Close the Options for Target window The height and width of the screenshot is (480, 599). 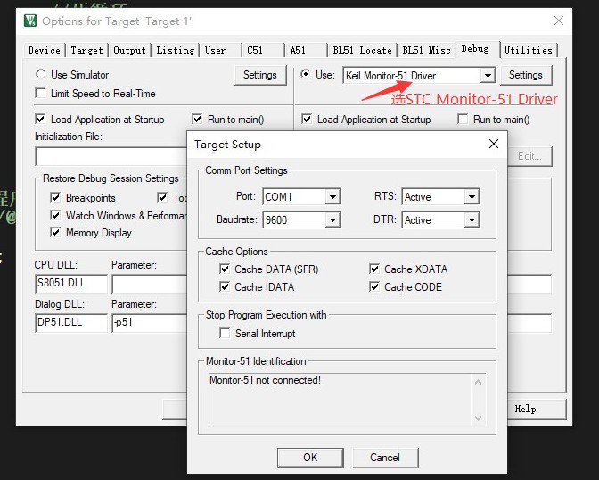click(559, 21)
